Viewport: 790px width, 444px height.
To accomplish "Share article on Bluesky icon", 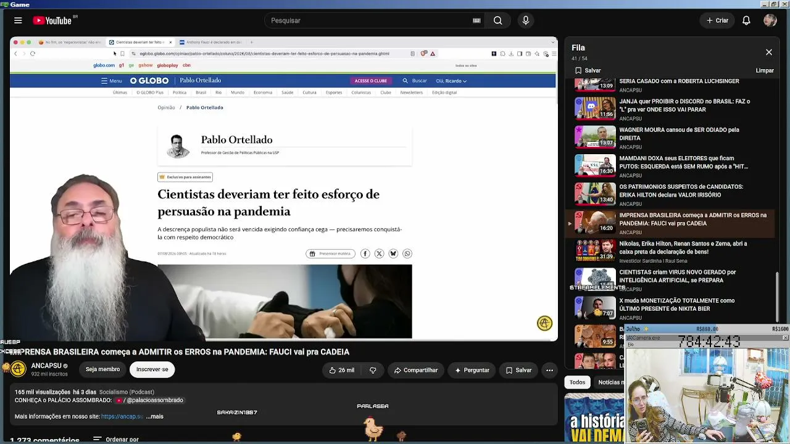I will (393, 253).
